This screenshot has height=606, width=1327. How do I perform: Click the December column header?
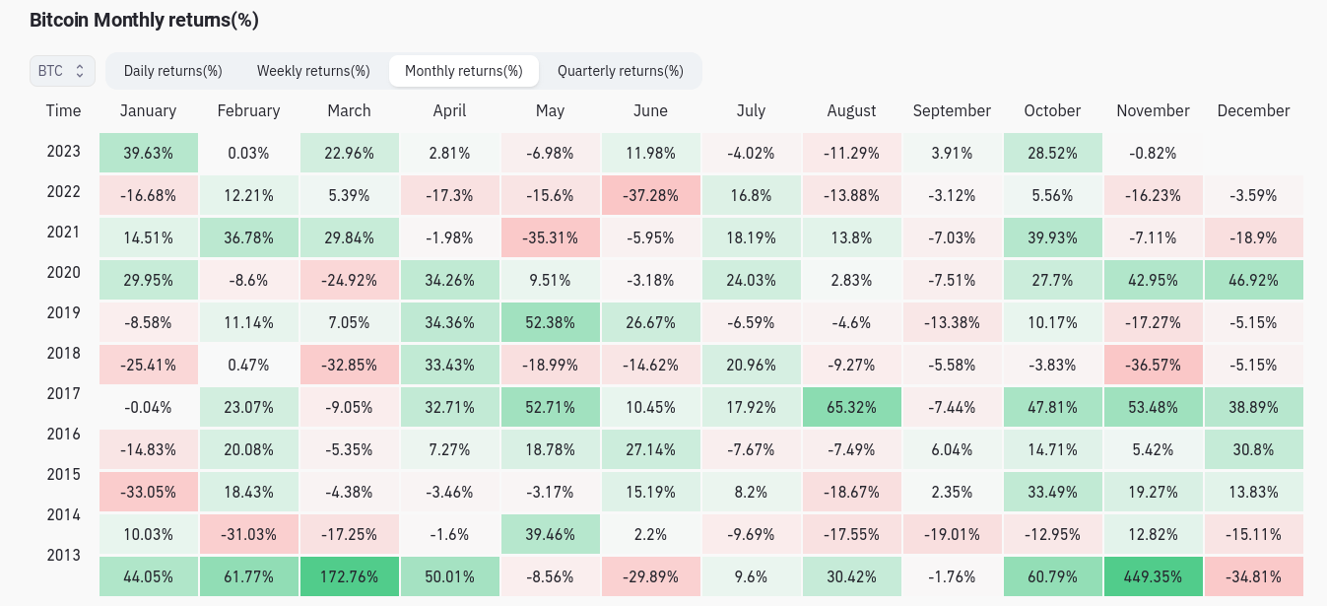(1253, 111)
